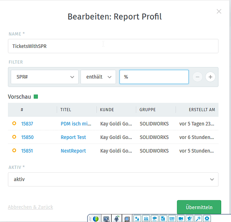
Task: Click the add participant icon in toolbar
Action: [137, 218]
